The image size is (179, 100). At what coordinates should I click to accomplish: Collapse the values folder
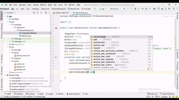point(10,61)
